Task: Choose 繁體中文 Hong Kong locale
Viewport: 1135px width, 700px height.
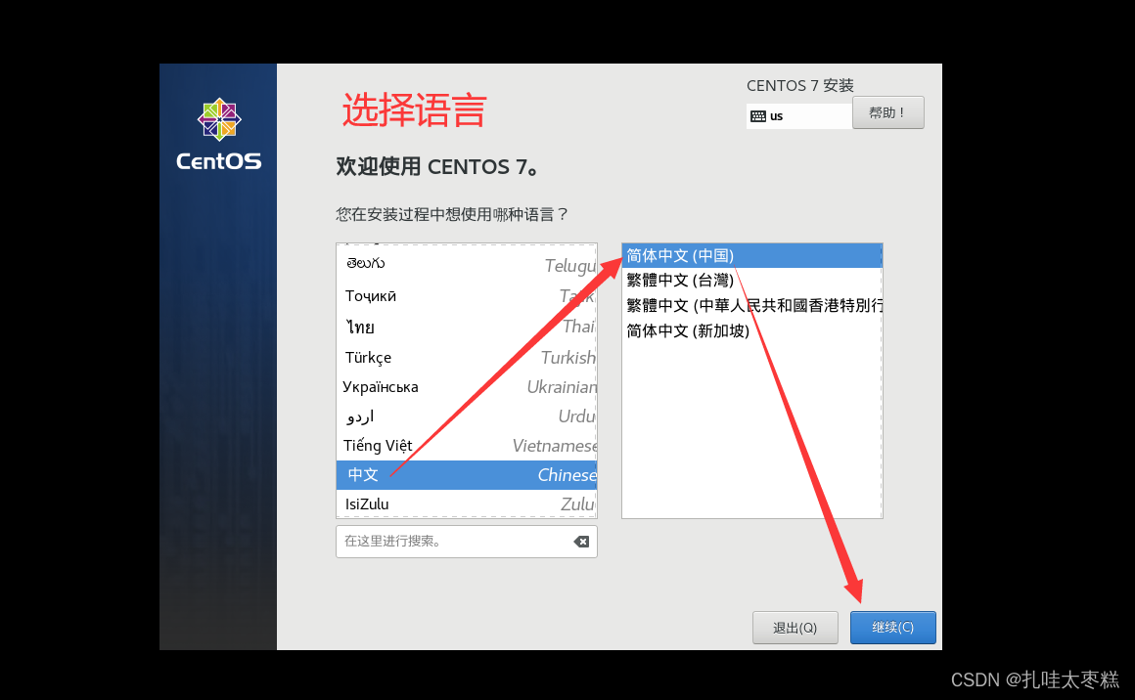Action: tap(752, 306)
